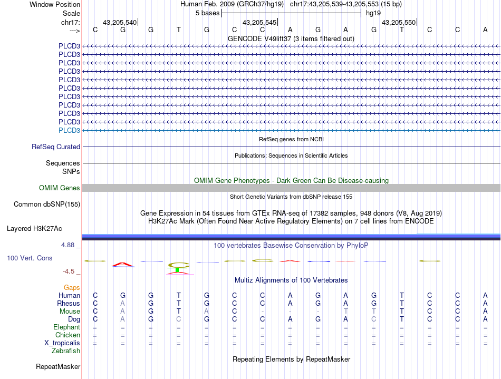Select the Mouse alignment row label
Image resolution: width=501 pixels, height=379 pixels.
[70, 312]
